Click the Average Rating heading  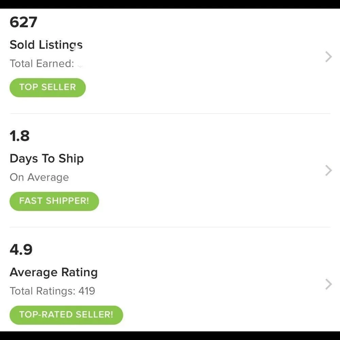[x=54, y=272]
